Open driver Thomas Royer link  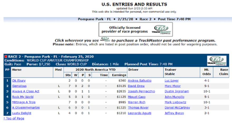pyautogui.click(x=138, y=108)
